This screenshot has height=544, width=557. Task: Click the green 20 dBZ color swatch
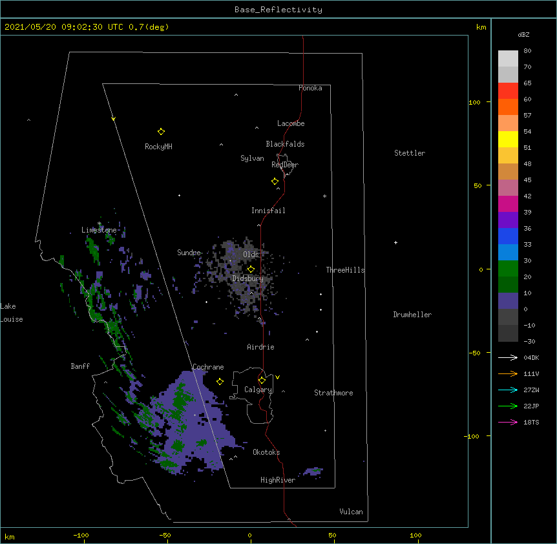click(x=508, y=269)
